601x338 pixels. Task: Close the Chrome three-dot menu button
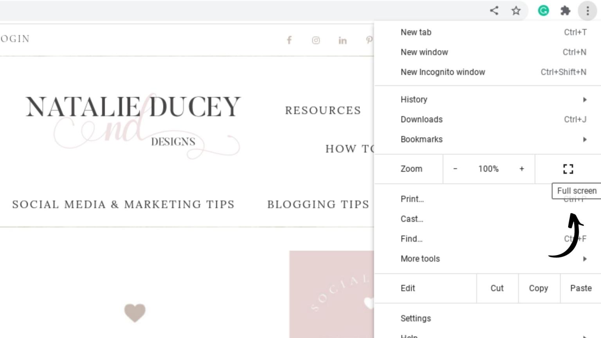(587, 11)
